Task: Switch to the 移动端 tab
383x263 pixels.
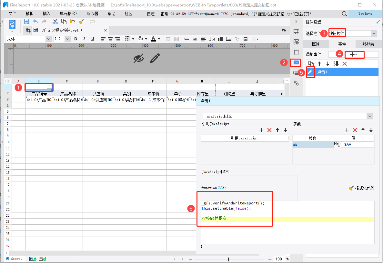Action: click(368, 44)
